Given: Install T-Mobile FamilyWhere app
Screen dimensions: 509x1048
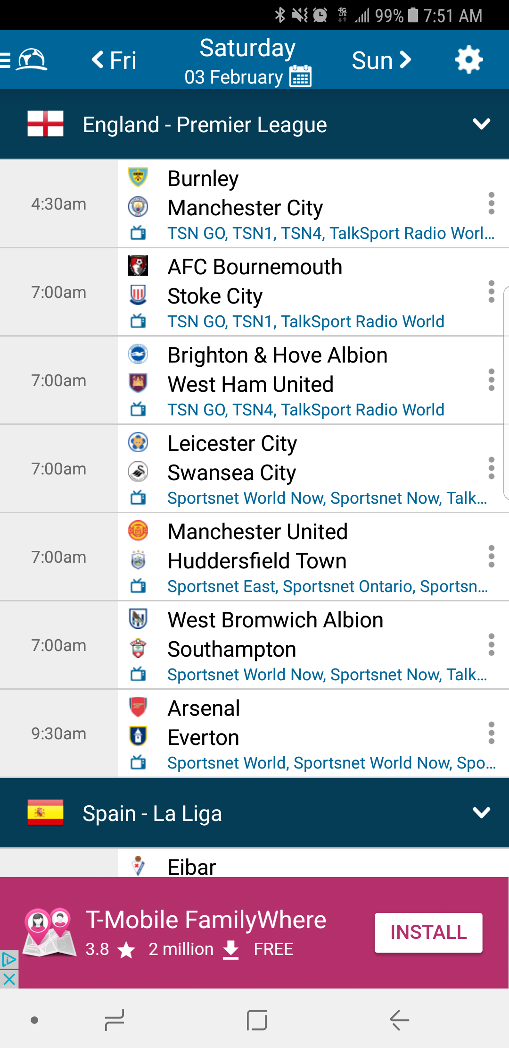Looking at the screenshot, I should [x=428, y=932].
